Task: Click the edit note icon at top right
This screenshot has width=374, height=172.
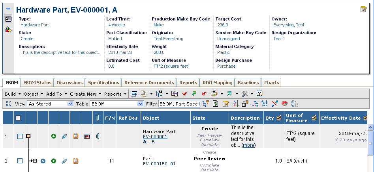Action: pyautogui.click(x=363, y=9)
